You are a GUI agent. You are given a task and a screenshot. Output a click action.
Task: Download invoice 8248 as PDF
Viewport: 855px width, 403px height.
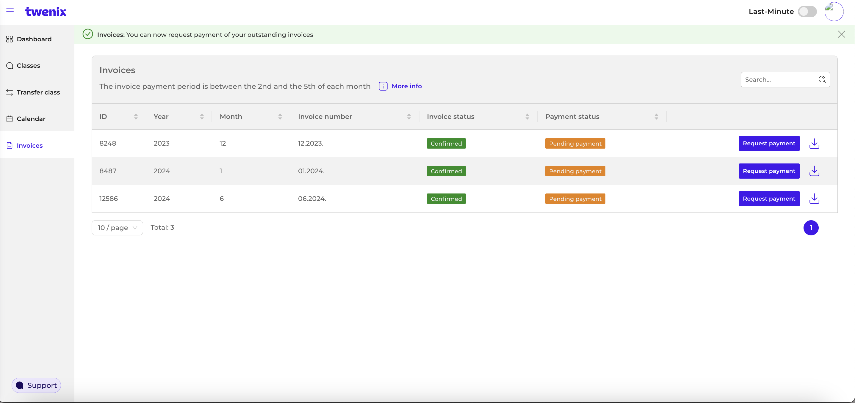coord(814,143)
